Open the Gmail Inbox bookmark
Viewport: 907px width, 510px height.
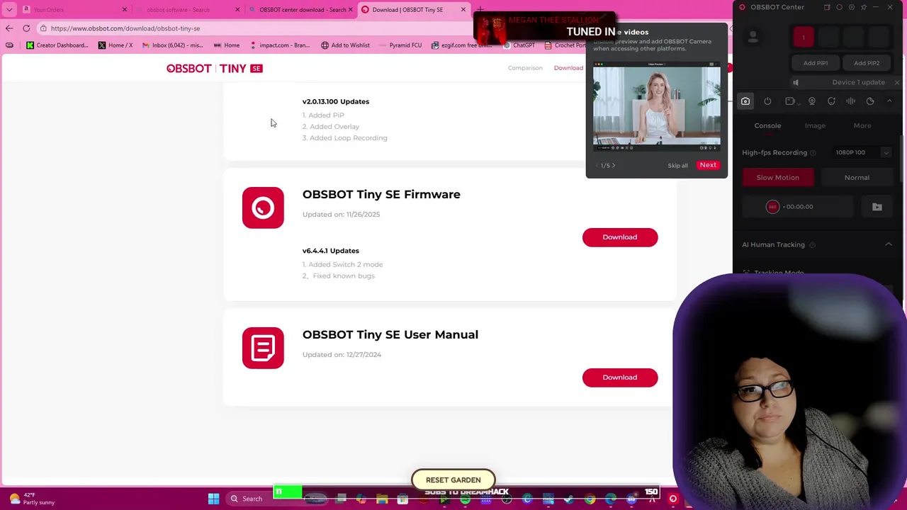(172, 45)
